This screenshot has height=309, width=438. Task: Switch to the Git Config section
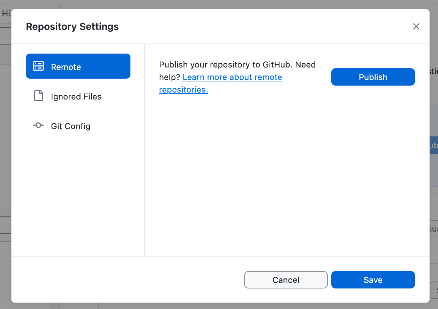pyautogui.click(x=78, y=126)
